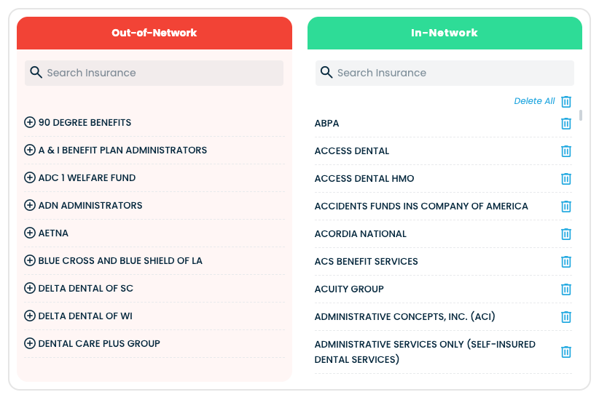Delete ABPA with its trash icon
The height and width of the screenshot is (400, 599).
566,124
